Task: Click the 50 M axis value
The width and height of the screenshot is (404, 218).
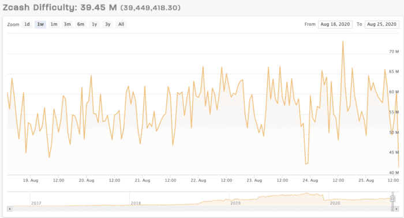Action: 394,132
